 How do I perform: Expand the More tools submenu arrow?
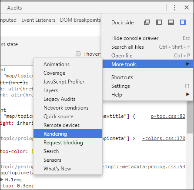point(188,64)
